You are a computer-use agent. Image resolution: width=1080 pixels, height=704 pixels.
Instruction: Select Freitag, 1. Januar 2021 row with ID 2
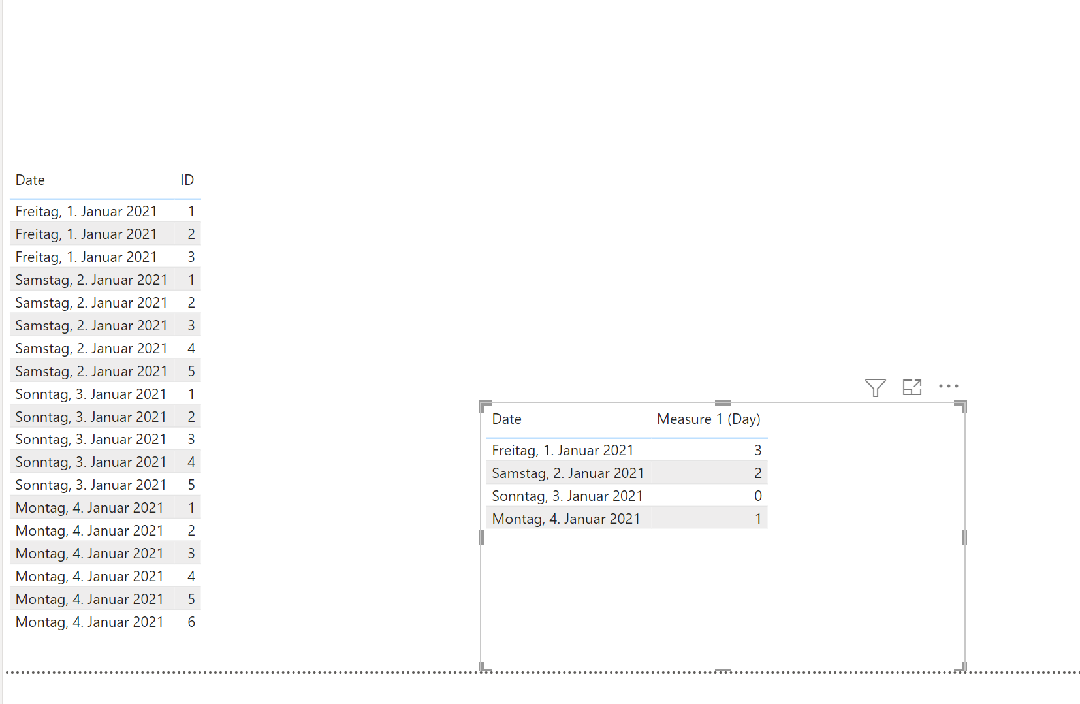(105, 234)
